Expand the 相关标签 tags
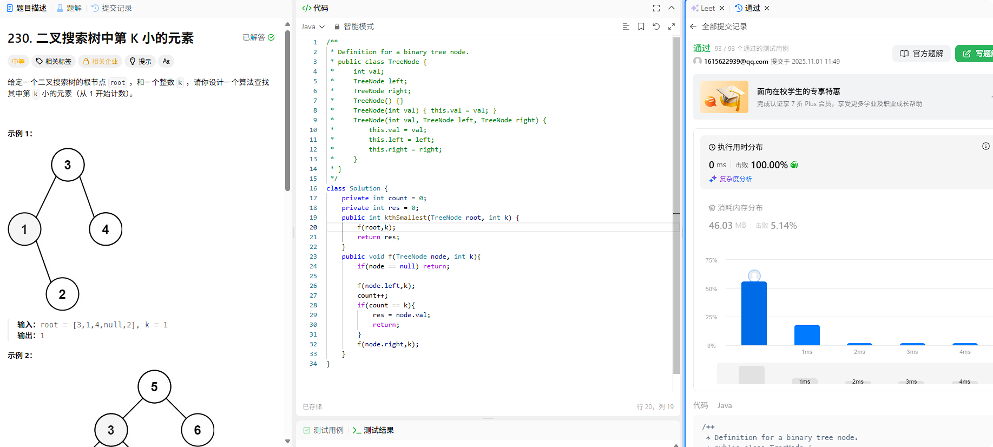This screenshot has height=447, width=993. click(54, 61)
